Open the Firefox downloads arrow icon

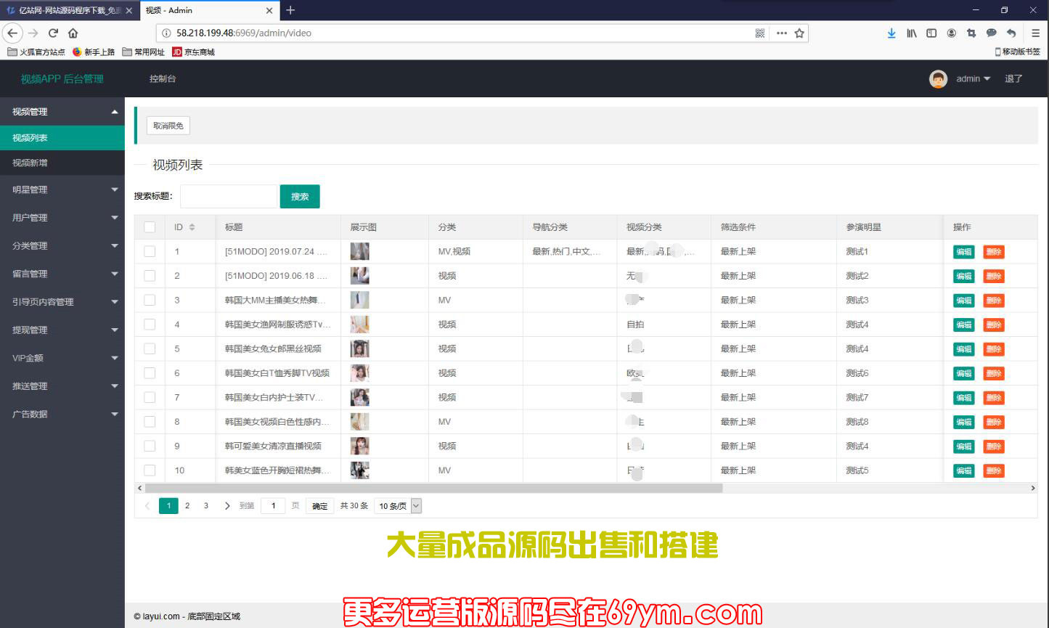[x=891, y=33]
